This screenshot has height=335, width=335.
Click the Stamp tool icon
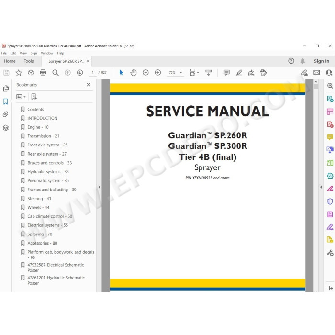[263, 73]
